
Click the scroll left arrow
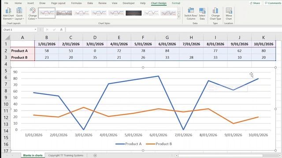coord(177,155)
